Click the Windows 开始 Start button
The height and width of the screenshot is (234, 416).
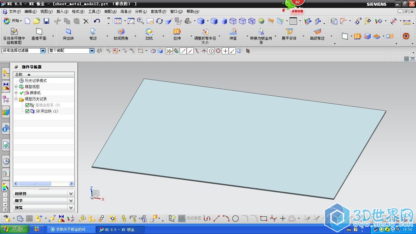[x=15, y=229]
